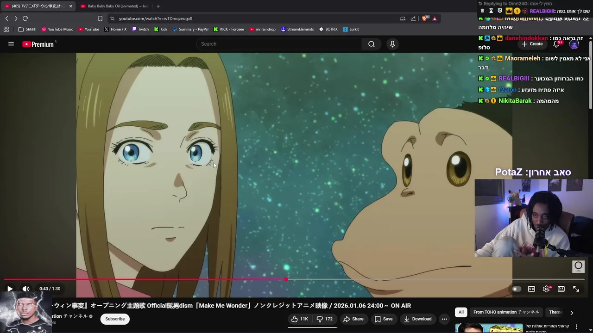The image size is (593, 333).
Task: Select From TOHO animation チャンネル chip
Action: [x=506, y=312]
